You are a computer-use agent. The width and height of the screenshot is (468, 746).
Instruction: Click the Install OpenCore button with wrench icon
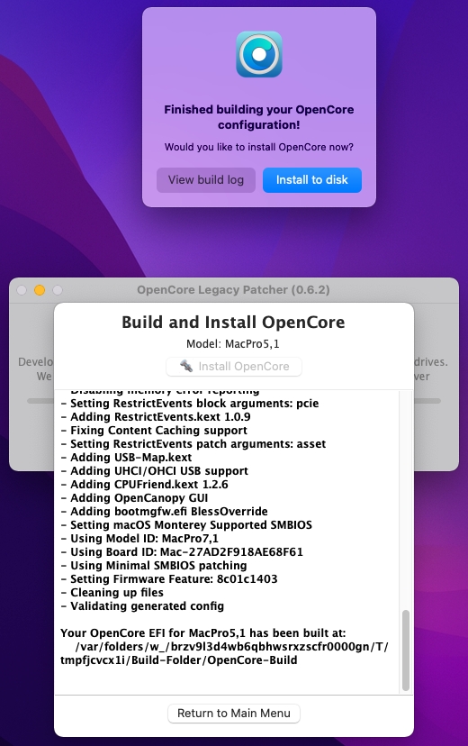[x=234, y=367]
